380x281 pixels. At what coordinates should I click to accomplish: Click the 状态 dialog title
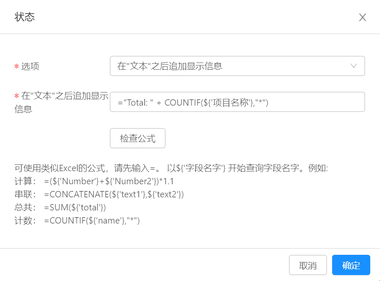[x=25, y=17]
